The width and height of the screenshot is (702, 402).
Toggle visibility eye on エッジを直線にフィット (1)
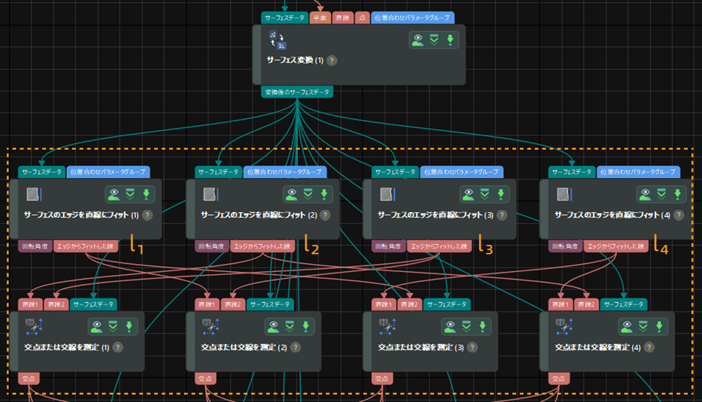coord(114,194)
